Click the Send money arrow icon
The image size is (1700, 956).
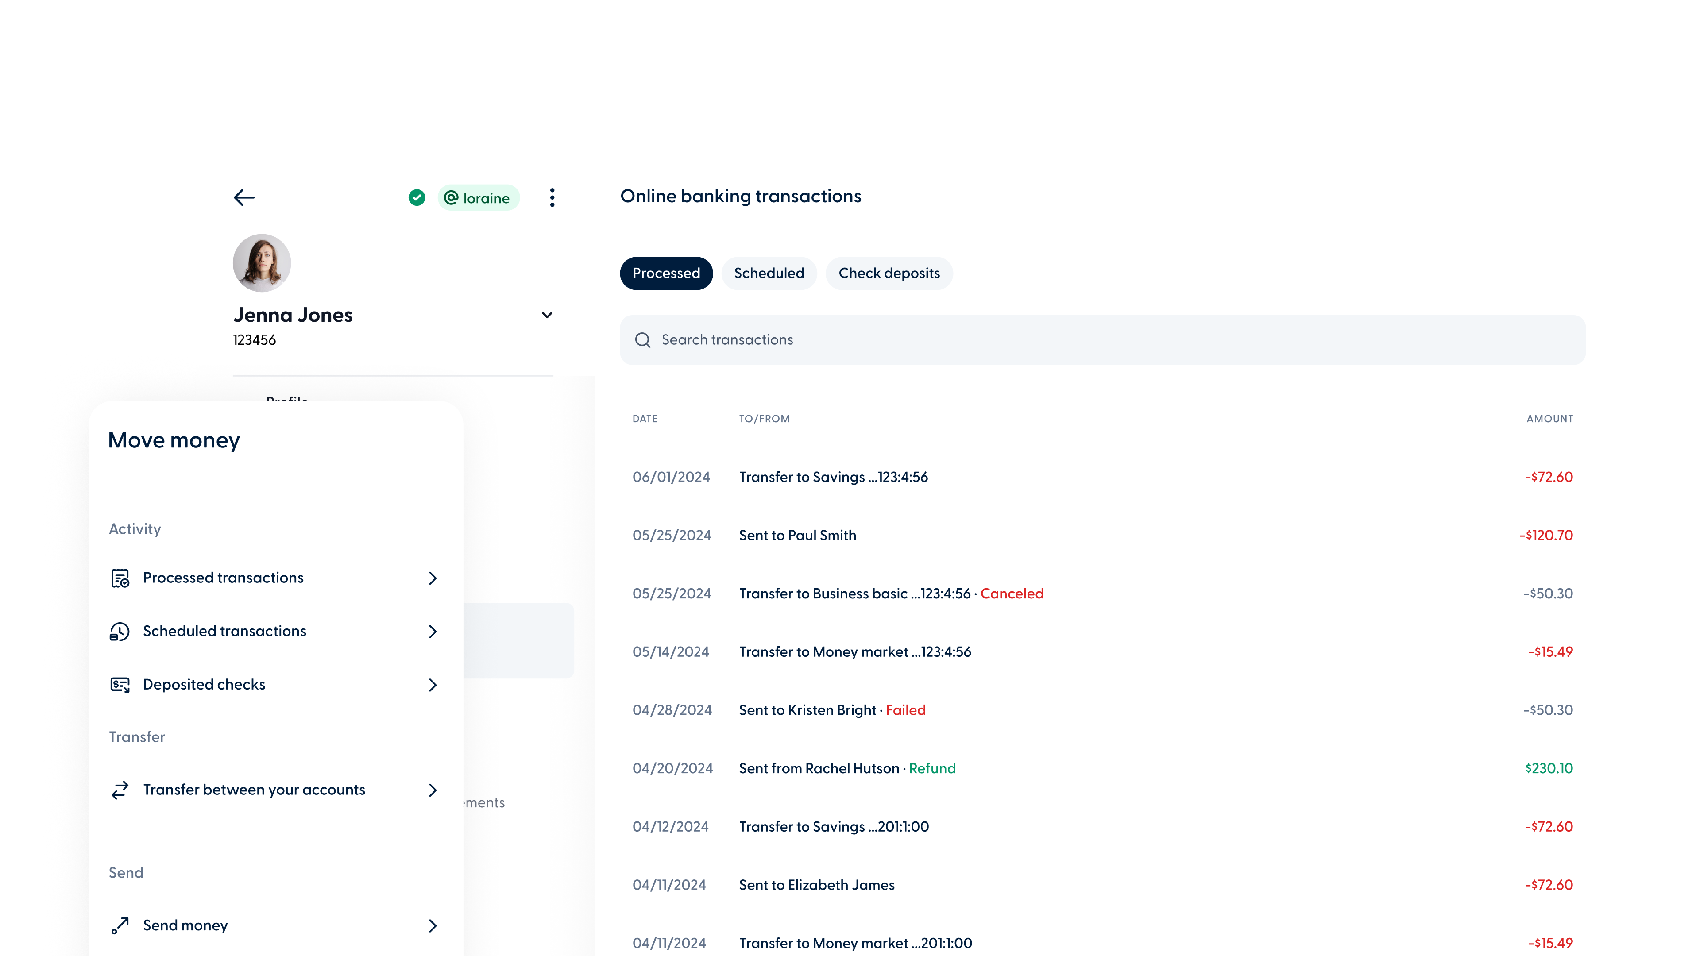pos(120,925)
